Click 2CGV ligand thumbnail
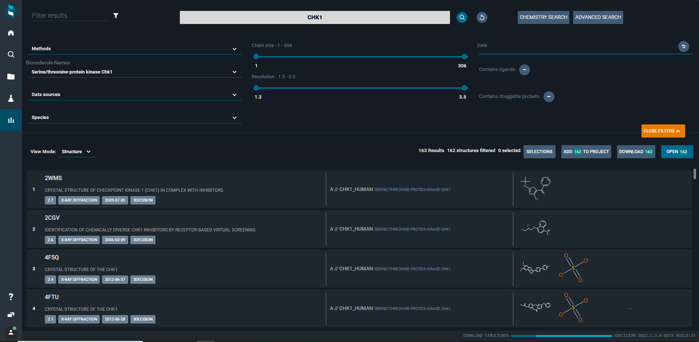Screen dimensions: 699x342 coord(535,228)
